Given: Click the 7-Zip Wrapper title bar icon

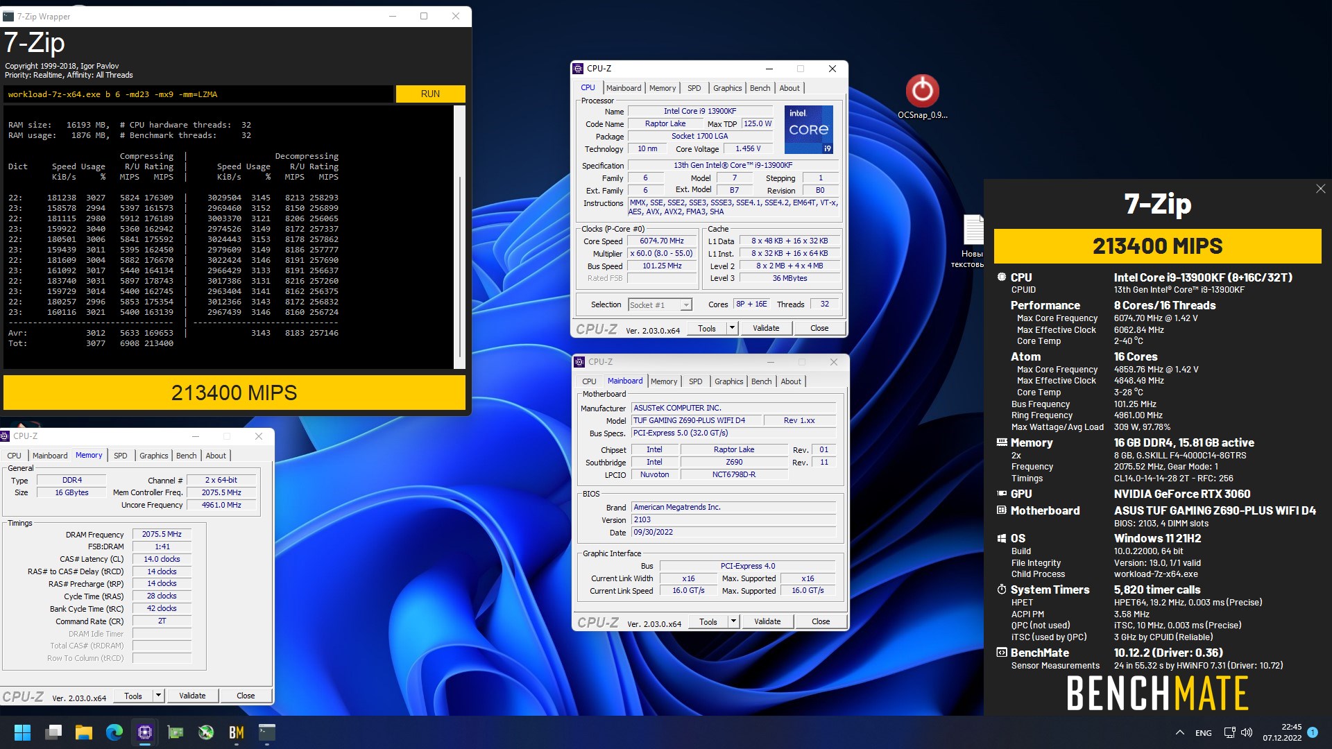Looking at the screenshot, I should [9, 16].
